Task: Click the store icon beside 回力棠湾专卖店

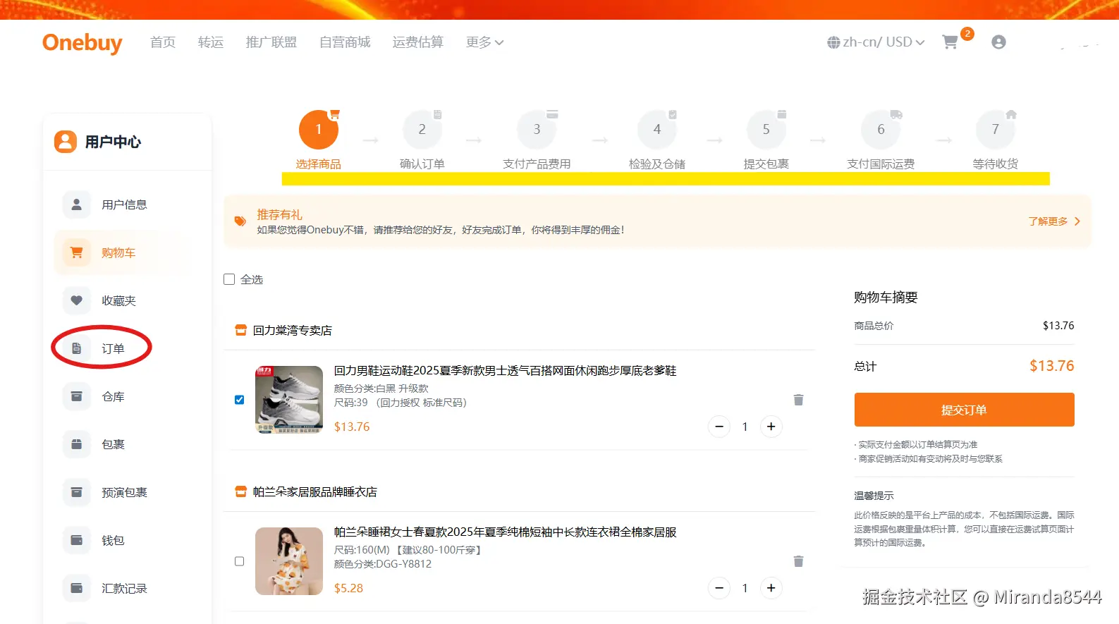Action: point(240,330)
